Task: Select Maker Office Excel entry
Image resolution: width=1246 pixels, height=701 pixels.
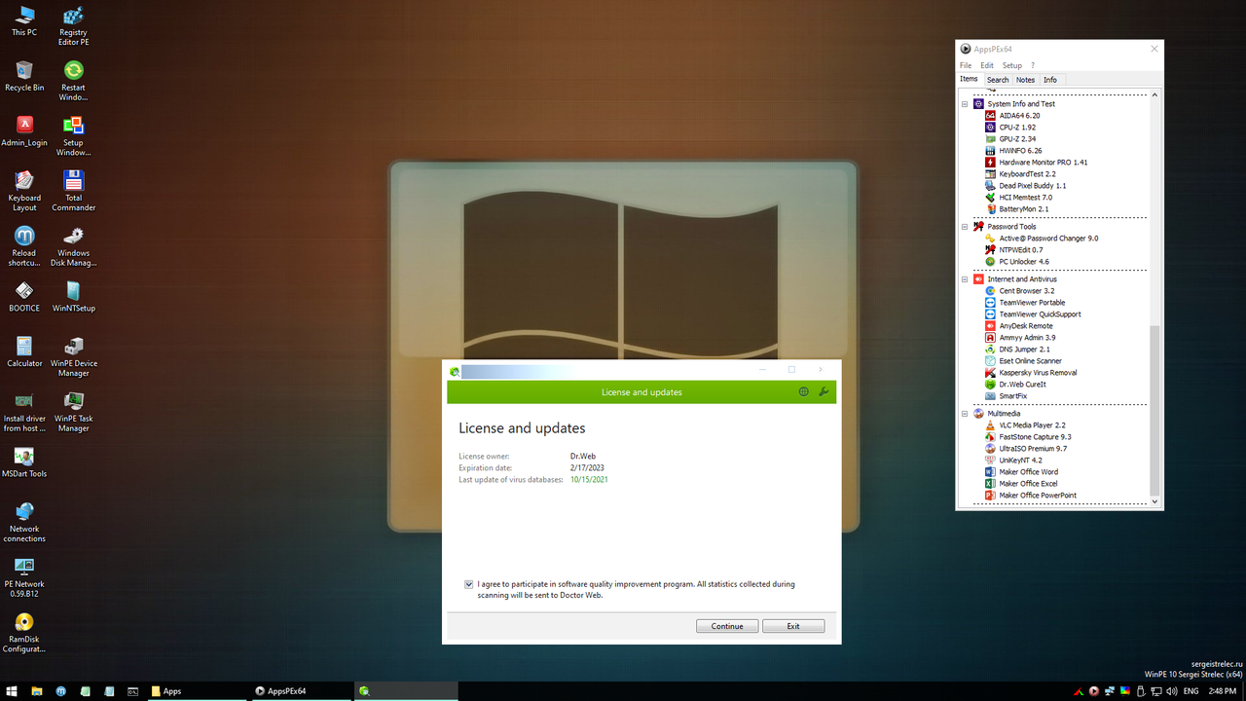Action: (x=1021, y=483)
